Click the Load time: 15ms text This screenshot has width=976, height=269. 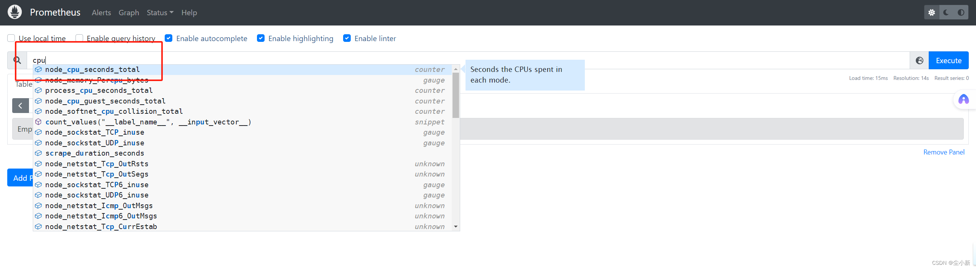coord(868,78)
